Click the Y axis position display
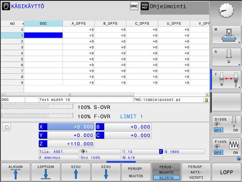Image resolution: width=242 pixels, height=182 pixels. pyautogui.click(x=66, y=135)
